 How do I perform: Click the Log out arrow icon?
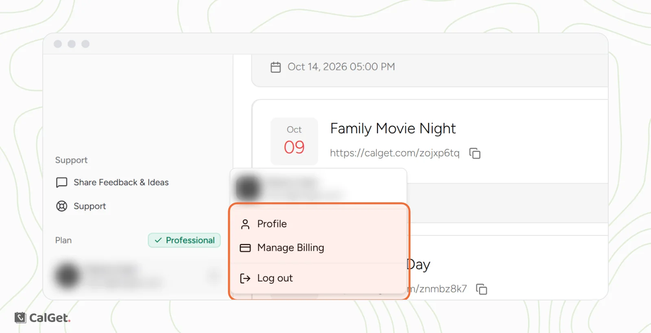[245, 278]
